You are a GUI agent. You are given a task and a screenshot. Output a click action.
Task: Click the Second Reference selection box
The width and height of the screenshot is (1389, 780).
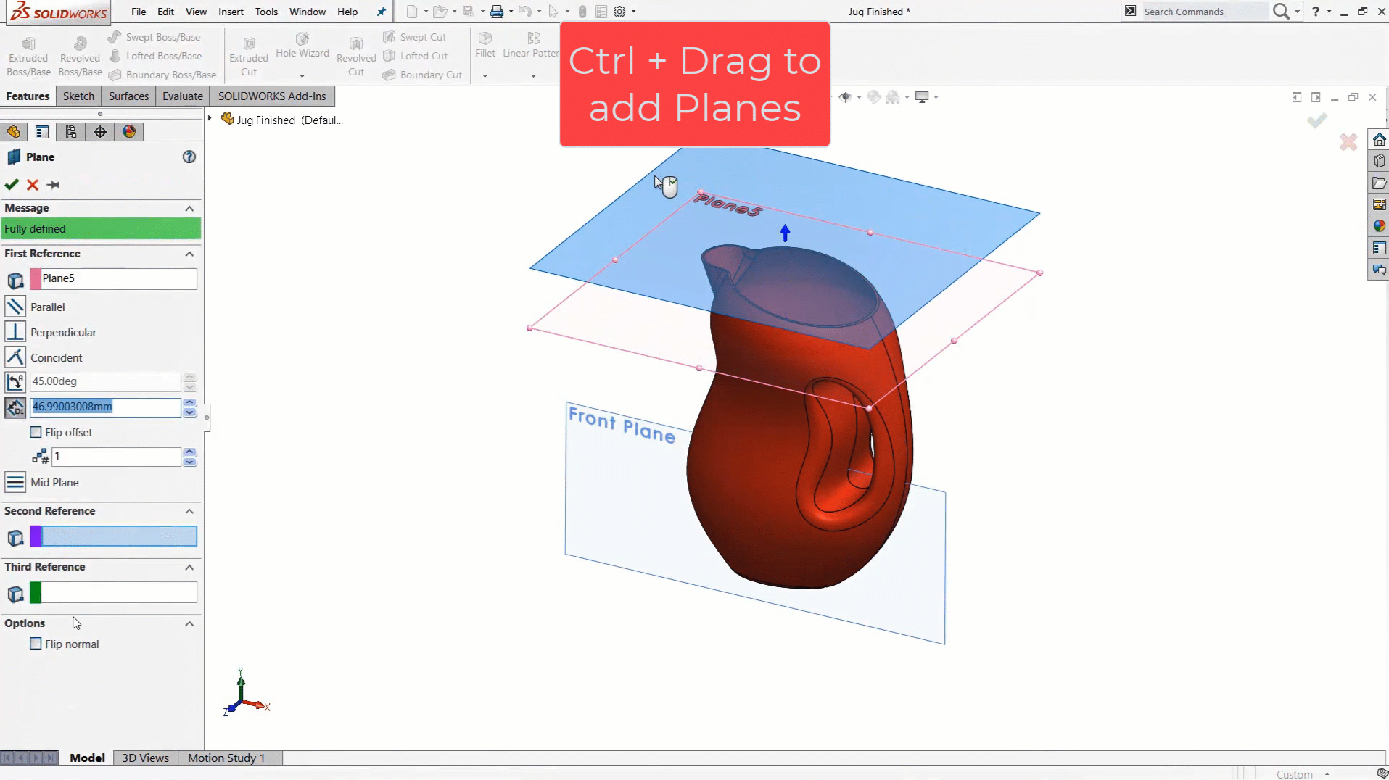click(x=119, y=536)
